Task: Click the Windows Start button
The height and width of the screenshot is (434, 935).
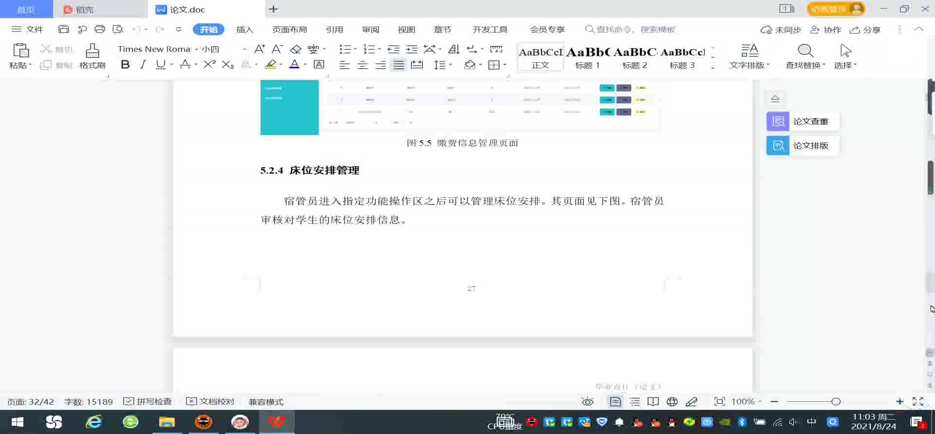Action: pos(18,422)
